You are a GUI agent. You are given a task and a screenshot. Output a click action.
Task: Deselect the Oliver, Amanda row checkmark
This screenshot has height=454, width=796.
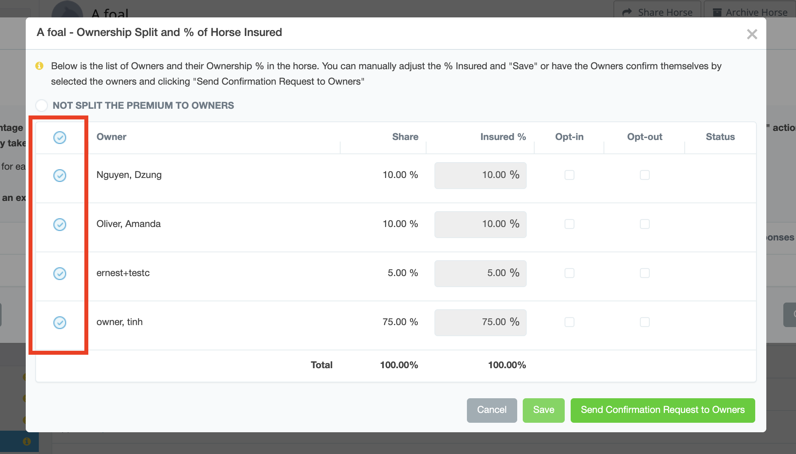60,225
